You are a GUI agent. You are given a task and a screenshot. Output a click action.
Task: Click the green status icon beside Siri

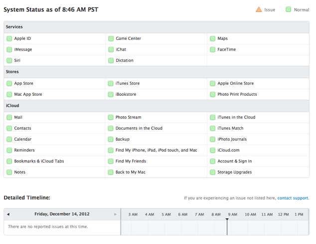click(9, 60)
